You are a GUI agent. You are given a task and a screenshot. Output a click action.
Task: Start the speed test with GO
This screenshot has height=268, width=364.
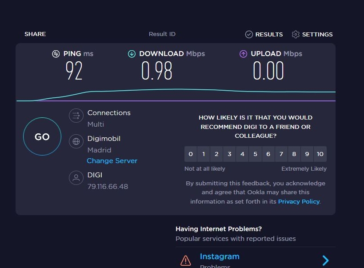(42, 136)
